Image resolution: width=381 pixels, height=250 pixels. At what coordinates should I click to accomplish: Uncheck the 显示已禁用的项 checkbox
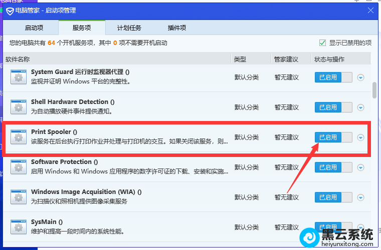pyautogui.click(x=322, y=43)
